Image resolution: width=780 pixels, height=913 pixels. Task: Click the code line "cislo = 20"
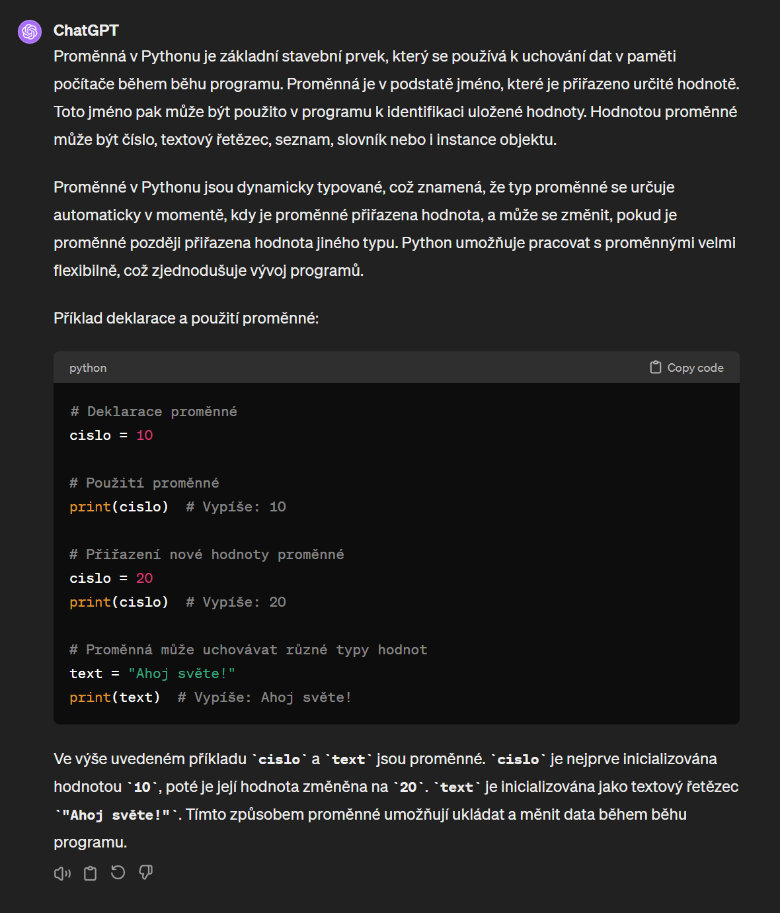point(111,578)
